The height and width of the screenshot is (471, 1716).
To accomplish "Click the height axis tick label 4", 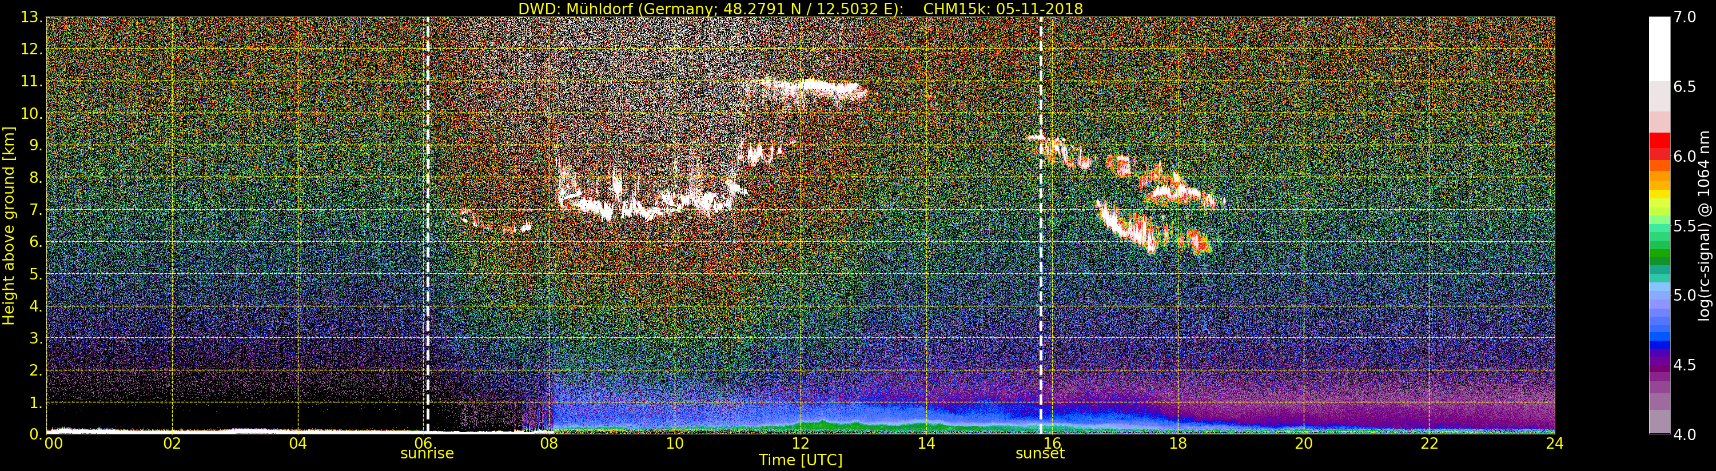I will (x=35, y=306).
